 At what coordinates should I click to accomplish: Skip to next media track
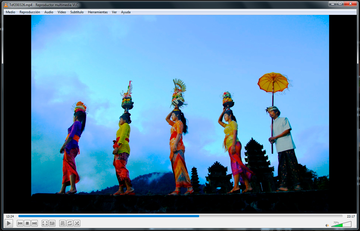(34, 223)
